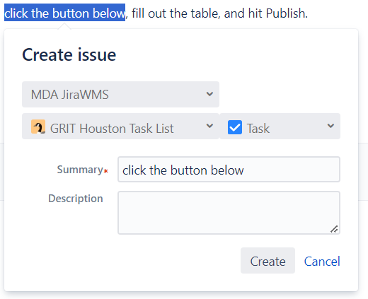Open the Task issue type dropdown
The height and width of the screenshot is (299, 368).
(280, 126)
